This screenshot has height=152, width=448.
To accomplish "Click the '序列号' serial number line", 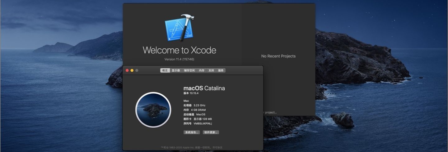I will click(198, 123).
